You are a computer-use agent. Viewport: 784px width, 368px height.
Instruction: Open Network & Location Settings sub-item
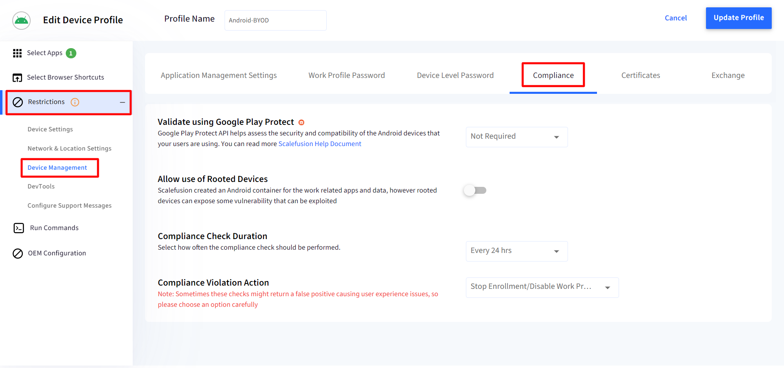tap(69, 149)
